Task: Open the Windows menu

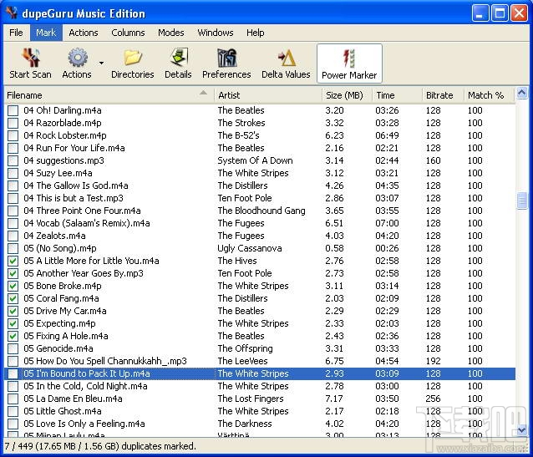Action: (216, 33)
